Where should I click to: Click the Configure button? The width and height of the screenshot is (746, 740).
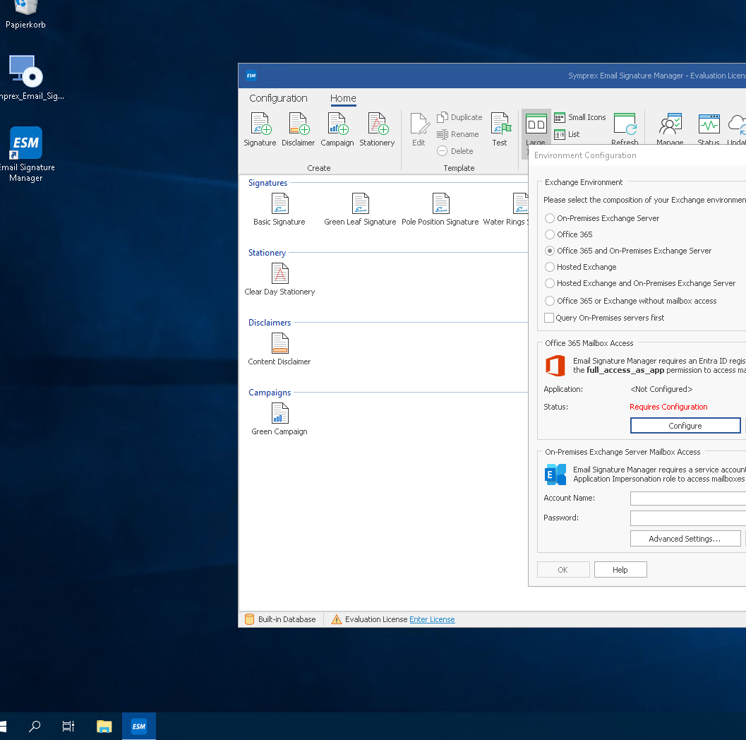[x=685, y=426]
